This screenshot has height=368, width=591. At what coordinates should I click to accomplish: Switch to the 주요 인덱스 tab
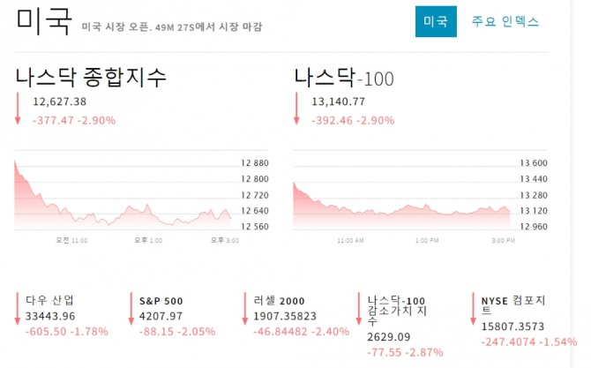(x=505, y=21)
